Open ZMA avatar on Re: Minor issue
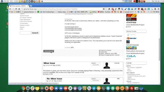164x92 pixels. tap(107, 81)
